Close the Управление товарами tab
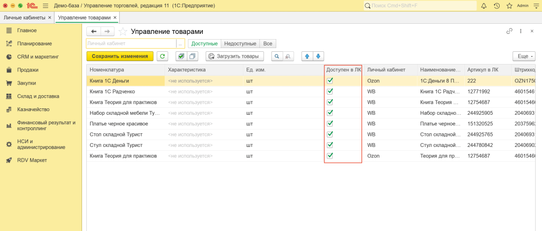Viewport: 542px width, 231px height. 115,17
